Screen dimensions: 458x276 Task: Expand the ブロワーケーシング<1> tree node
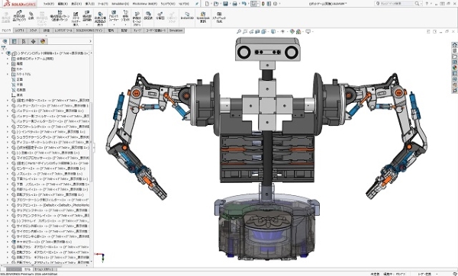click(8, 127)
